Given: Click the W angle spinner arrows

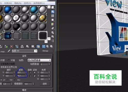Looking at the screenshot, I should [x=49, y=79].
